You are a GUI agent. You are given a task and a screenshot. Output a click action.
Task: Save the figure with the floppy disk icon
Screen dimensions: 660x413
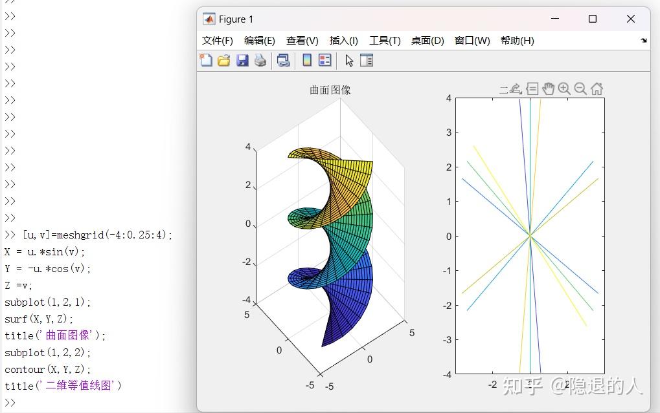pos(242,61)
